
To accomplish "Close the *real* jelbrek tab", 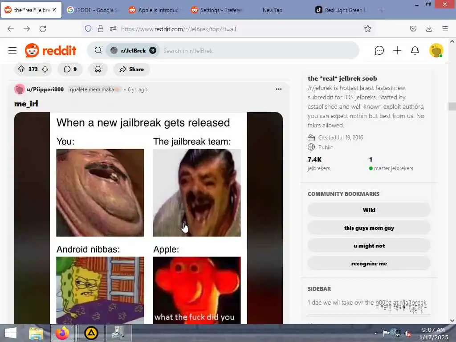I will [54, 10].
